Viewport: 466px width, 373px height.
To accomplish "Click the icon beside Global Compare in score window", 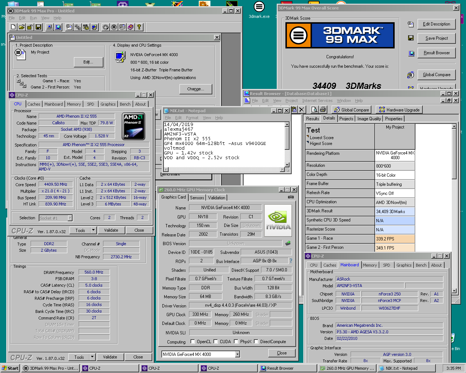I will coord(411,75).
